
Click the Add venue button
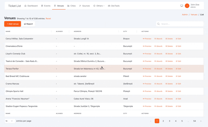[12, 24]
